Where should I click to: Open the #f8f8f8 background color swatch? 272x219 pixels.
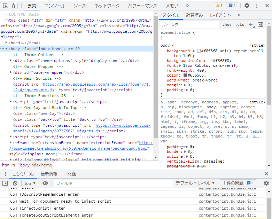click(199, 51)
